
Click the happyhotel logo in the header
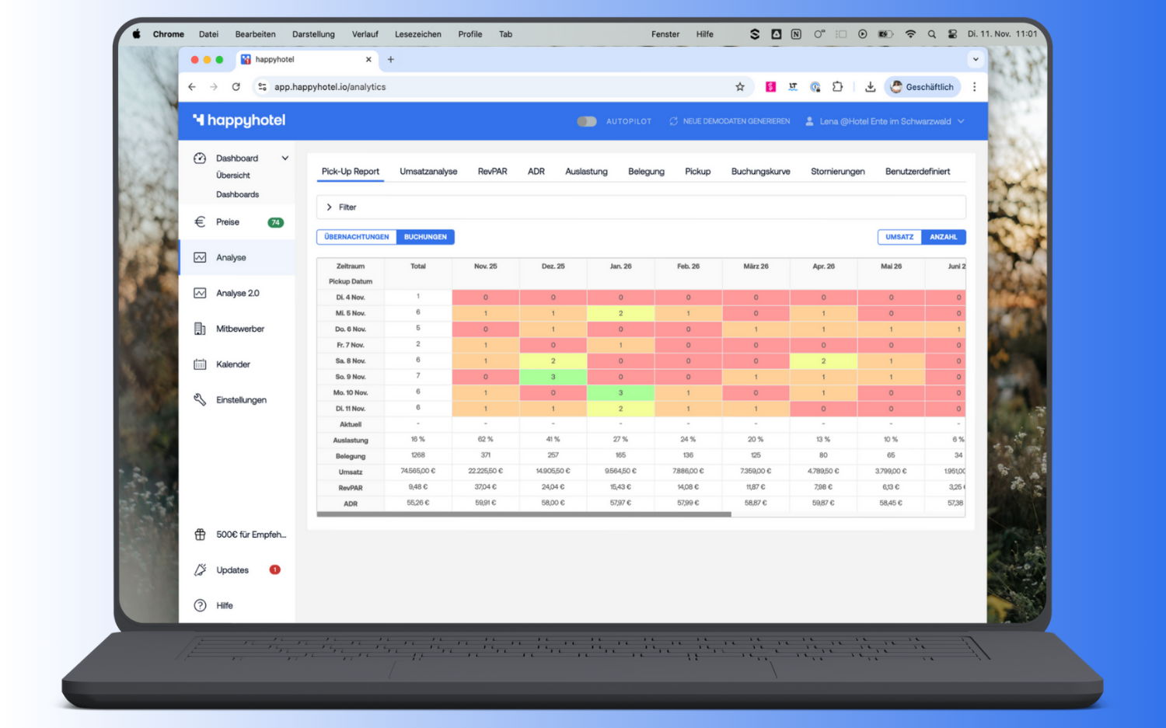pos(239,120)
